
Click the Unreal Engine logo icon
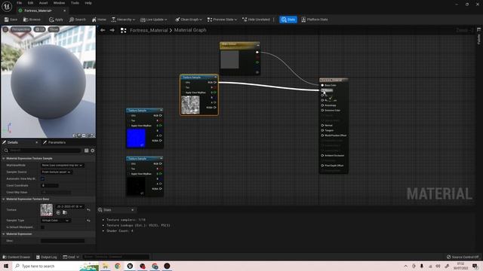click(7, 6)
